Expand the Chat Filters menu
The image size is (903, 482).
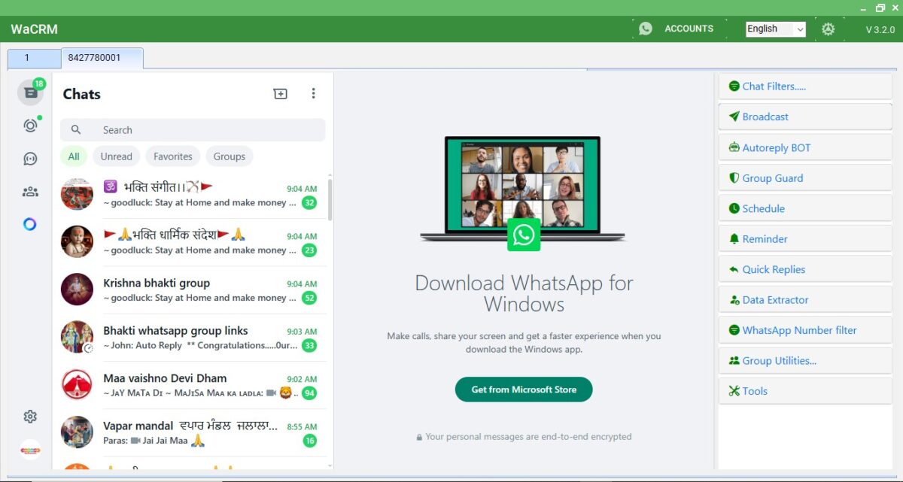[804, 86]
